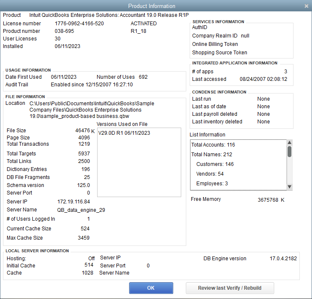Close the Product Information dialog
The height and width of the screenshot is (299, 312).
(307, 6)
